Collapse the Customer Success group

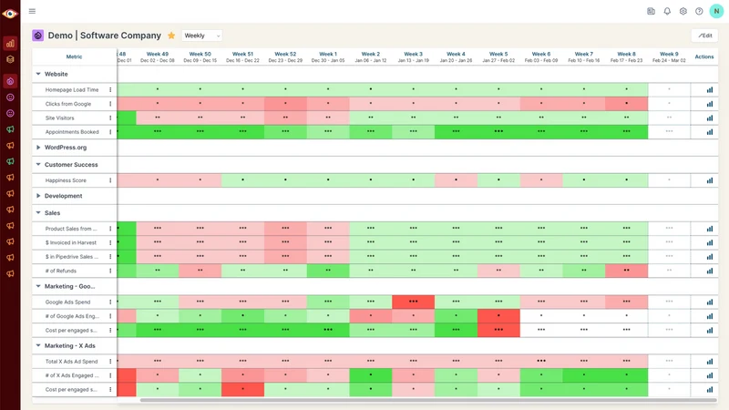(38, 165)
